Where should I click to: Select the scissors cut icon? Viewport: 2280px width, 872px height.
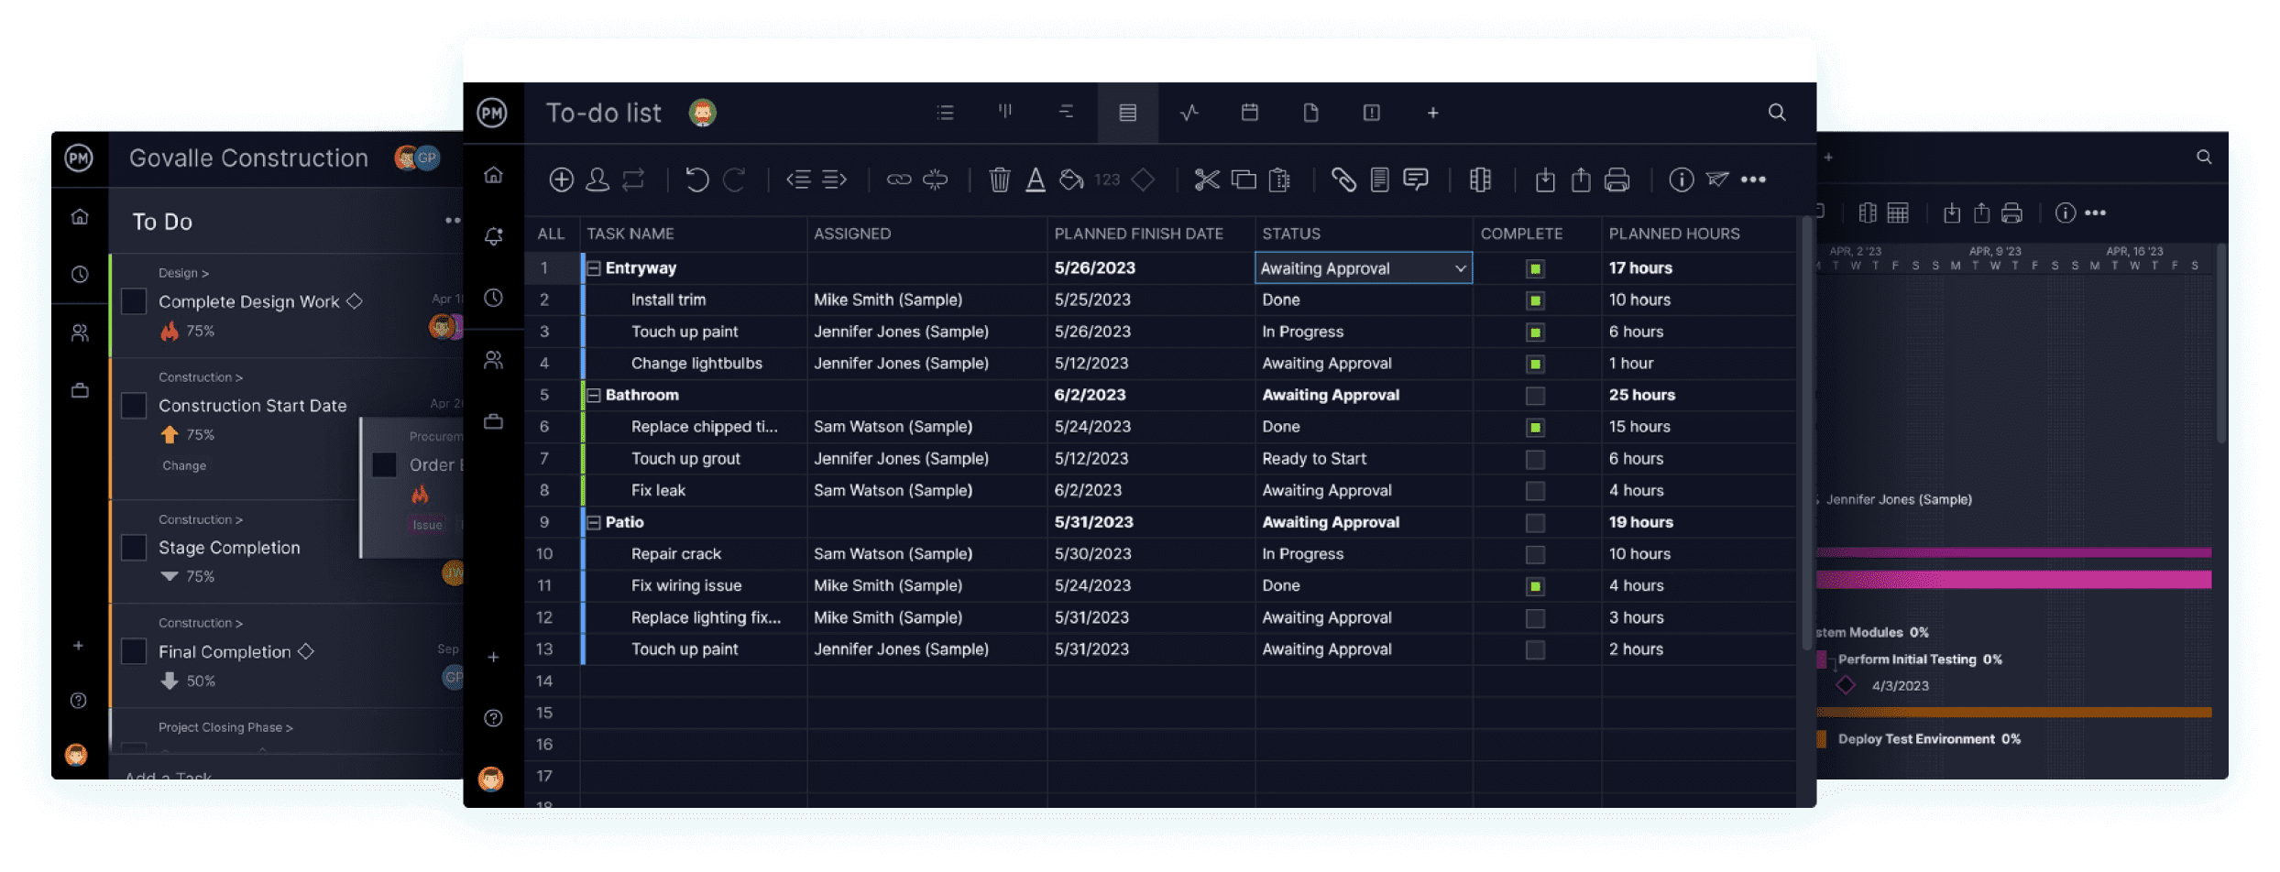[x=1208, y=180]
